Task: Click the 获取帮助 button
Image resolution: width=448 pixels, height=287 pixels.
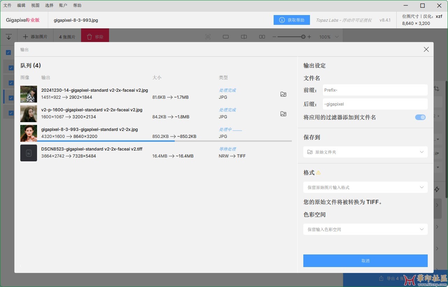Action: (291, 20)
